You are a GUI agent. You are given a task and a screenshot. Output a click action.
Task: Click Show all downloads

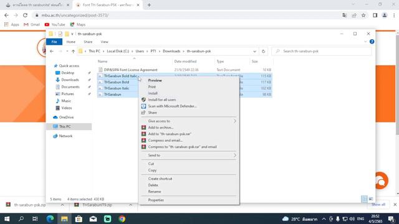click(x=378, y=205)
